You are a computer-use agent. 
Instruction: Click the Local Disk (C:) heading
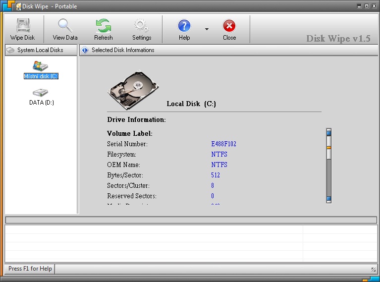(191, 104)
